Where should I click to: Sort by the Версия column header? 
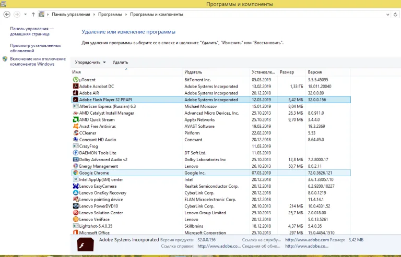point(328,72)
